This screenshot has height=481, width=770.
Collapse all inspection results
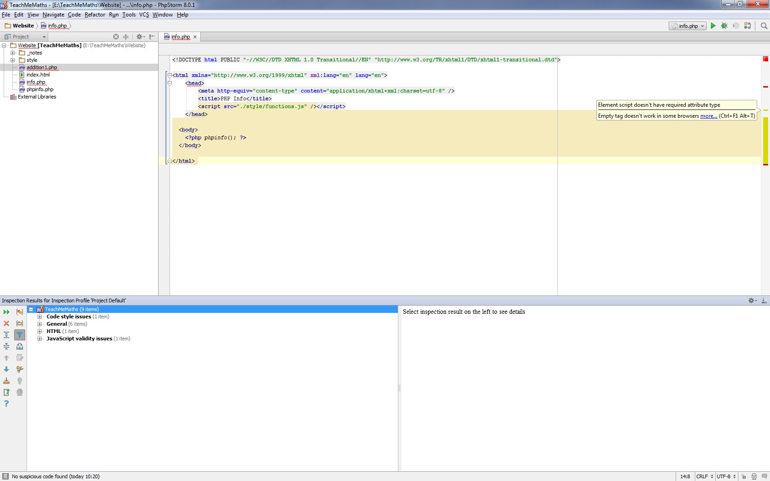click(6, 346)
